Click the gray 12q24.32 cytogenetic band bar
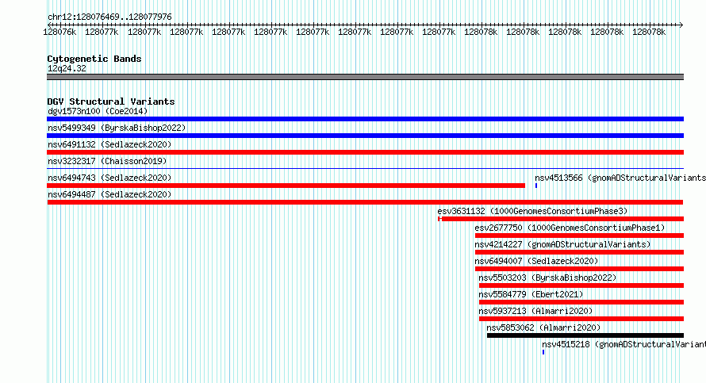The image size is (706, 383). 365,78
